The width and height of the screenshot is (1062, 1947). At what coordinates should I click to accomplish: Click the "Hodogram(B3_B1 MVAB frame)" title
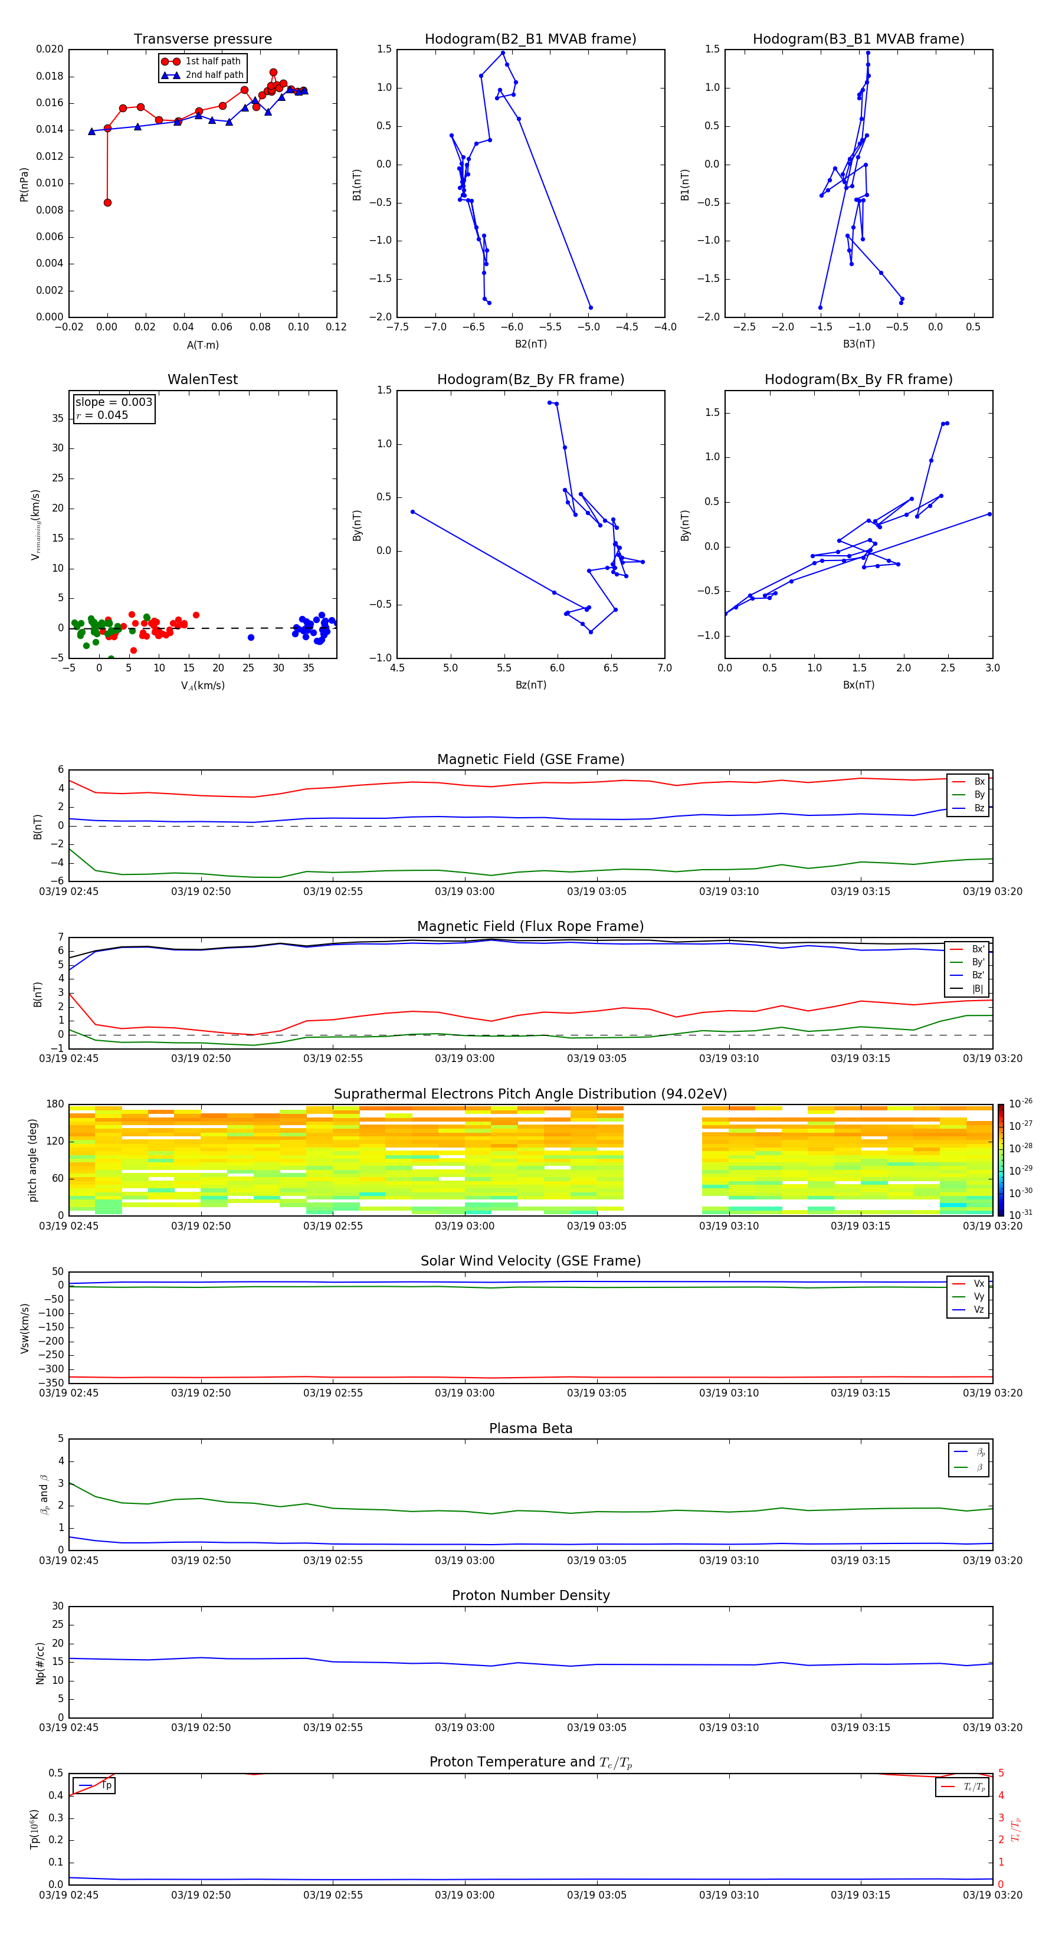tap(858, 40)
